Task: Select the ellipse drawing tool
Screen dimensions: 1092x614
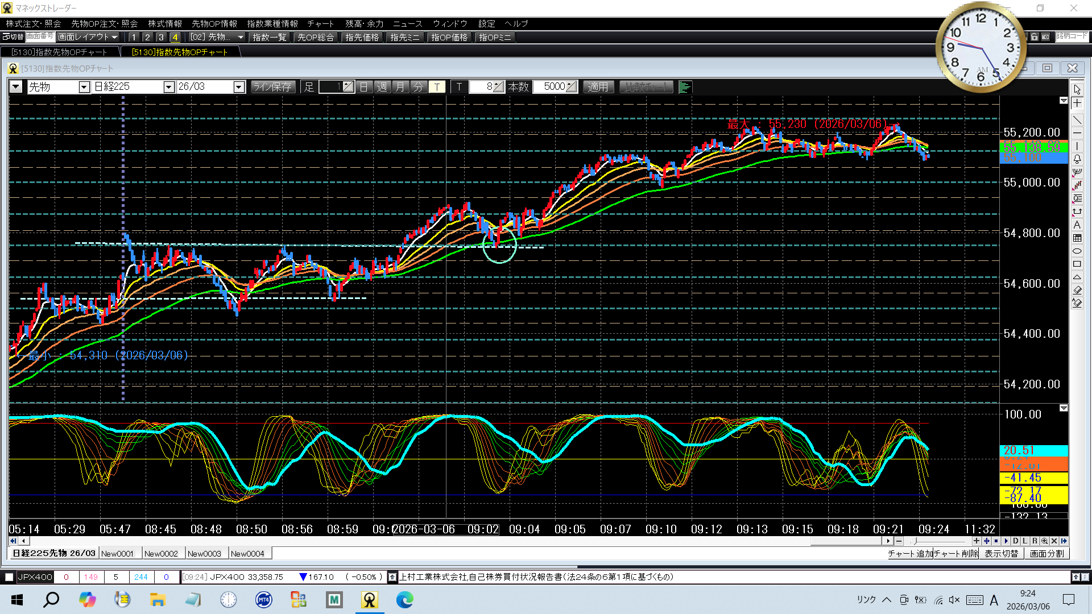Action: tap(1077, 251)
